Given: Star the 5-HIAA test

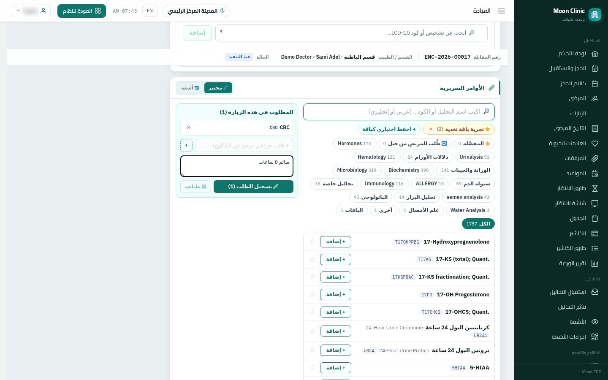Looking at the screenshot, I should [312, 368].
